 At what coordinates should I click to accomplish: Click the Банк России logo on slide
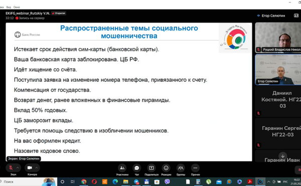pos(27,35)
